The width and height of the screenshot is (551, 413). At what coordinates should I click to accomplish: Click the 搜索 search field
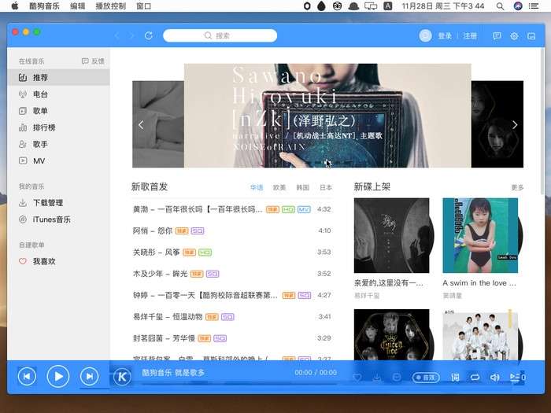tap(220, 35)
